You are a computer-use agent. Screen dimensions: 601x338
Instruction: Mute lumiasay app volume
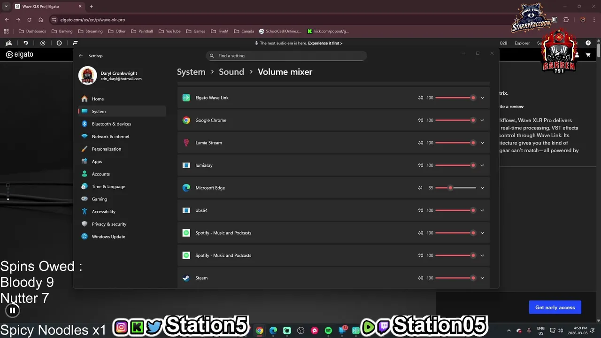coord(420,165)
